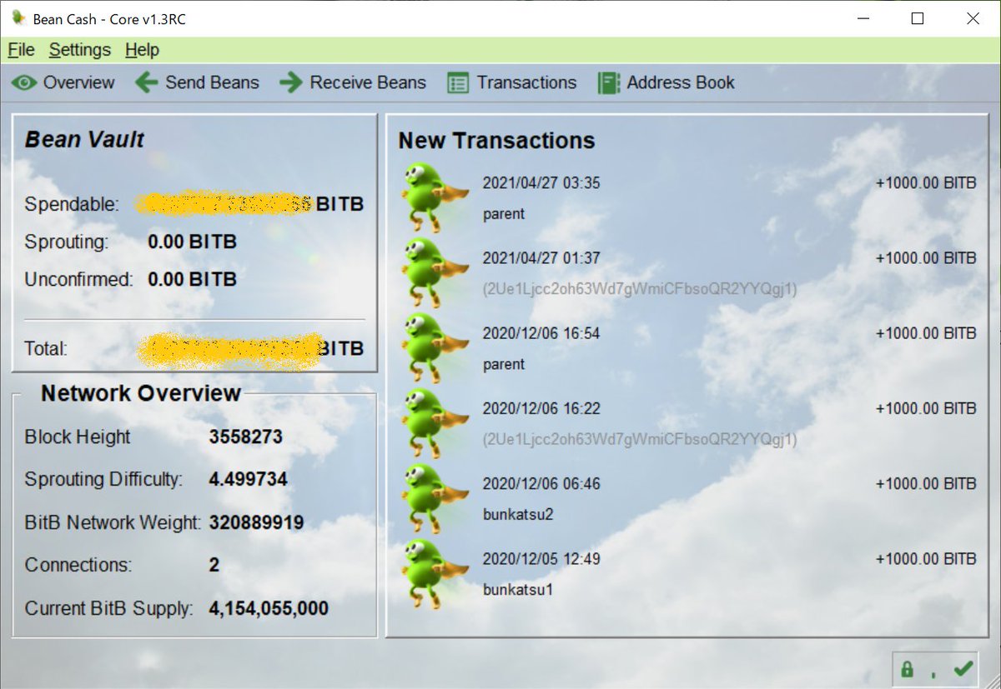1001x689 pixels.
Task: Minimize the Bean Cash window
Action: coord(863,18)
